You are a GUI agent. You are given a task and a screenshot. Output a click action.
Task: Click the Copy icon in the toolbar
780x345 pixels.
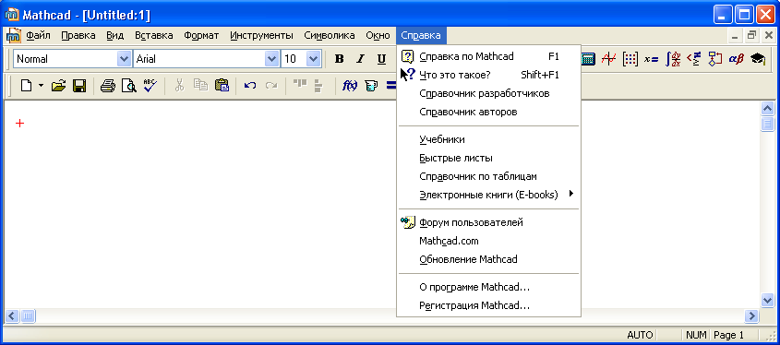[200, 86]
